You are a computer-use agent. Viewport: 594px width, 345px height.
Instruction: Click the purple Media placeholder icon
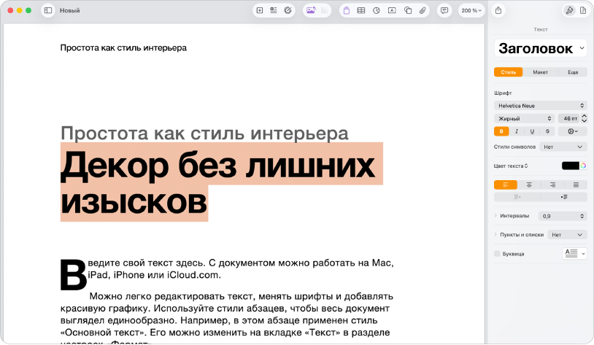tap(346, 11)
